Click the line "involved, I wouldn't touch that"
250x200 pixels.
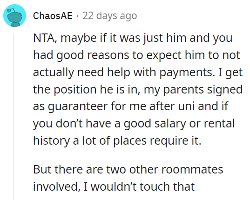[114, 187]
